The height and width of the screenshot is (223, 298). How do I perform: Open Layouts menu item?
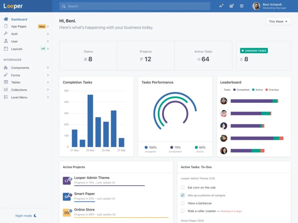[26, 49]
